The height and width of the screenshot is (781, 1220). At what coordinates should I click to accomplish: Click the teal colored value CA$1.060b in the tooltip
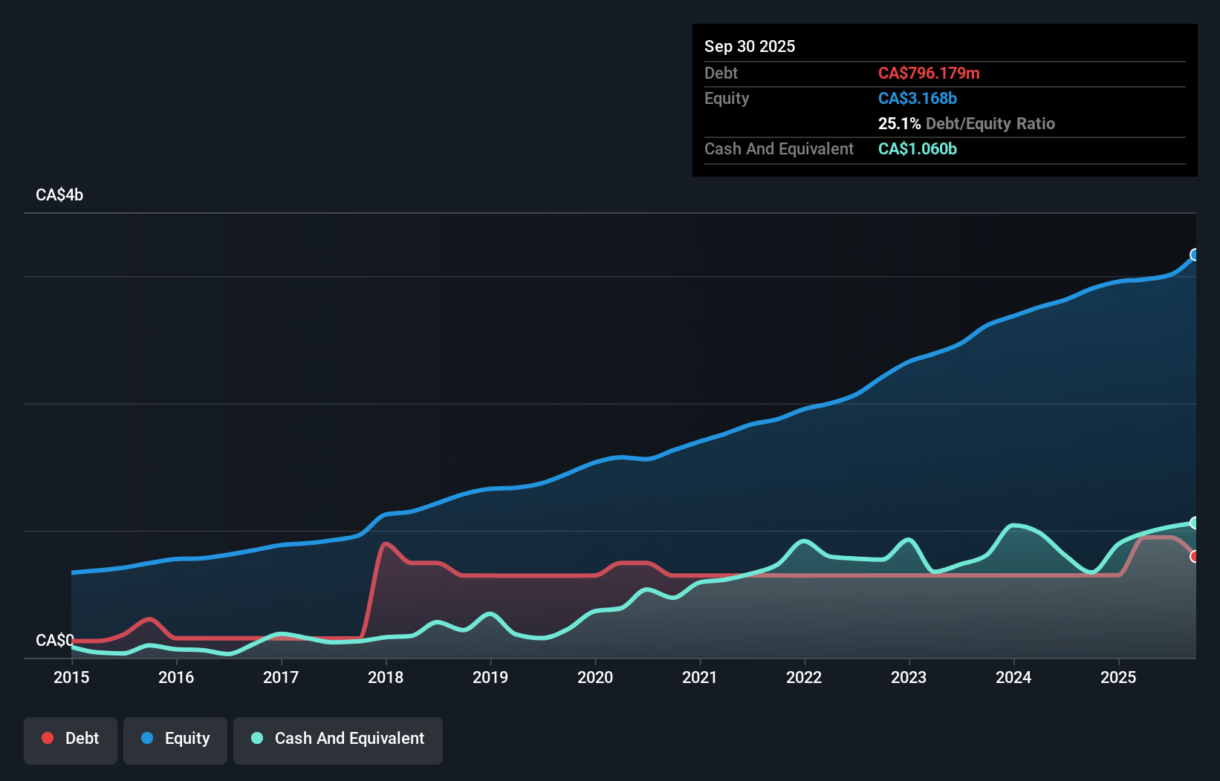click(917, 149)
